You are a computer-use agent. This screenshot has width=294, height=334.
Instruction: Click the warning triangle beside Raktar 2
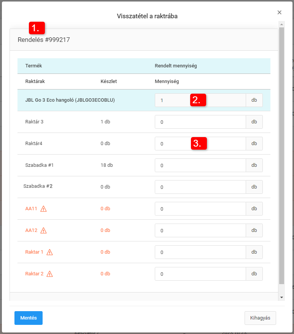[49, 274]
